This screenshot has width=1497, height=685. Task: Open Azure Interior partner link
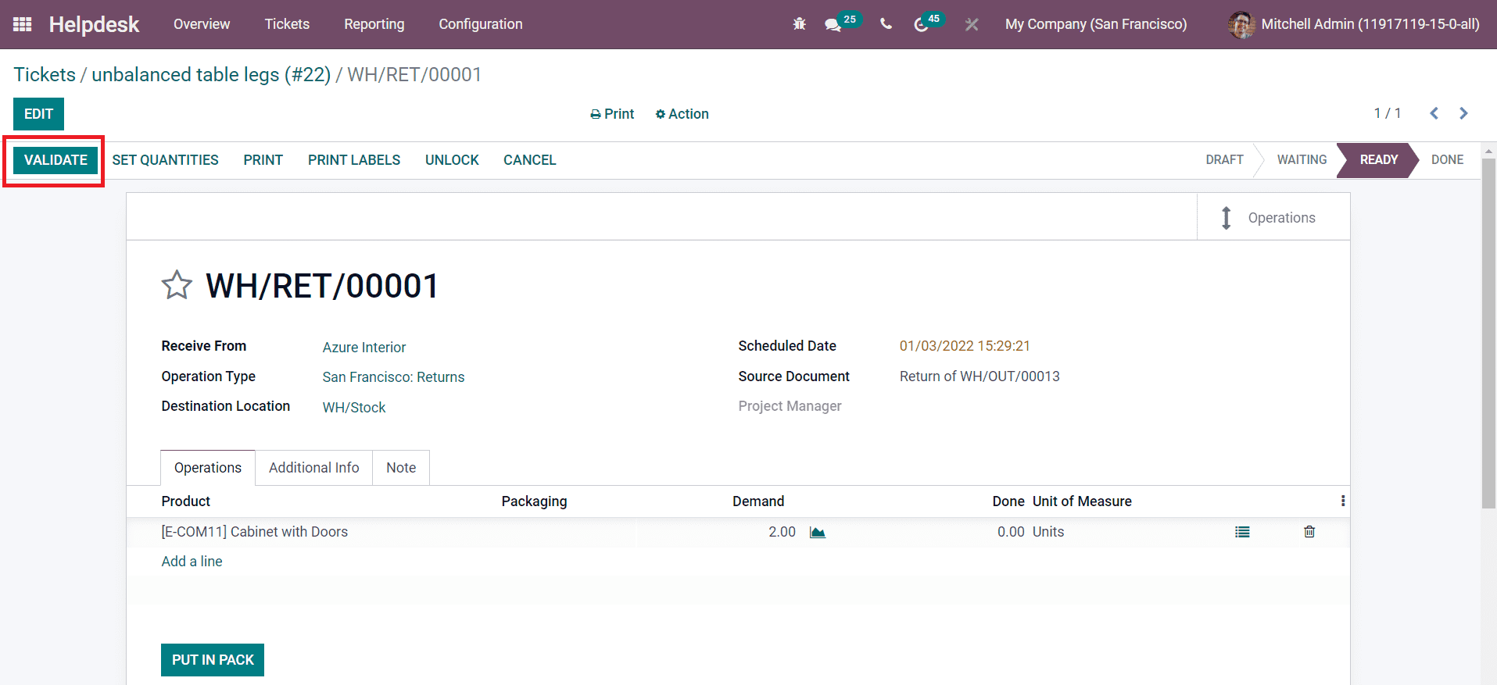click(364, 348)
